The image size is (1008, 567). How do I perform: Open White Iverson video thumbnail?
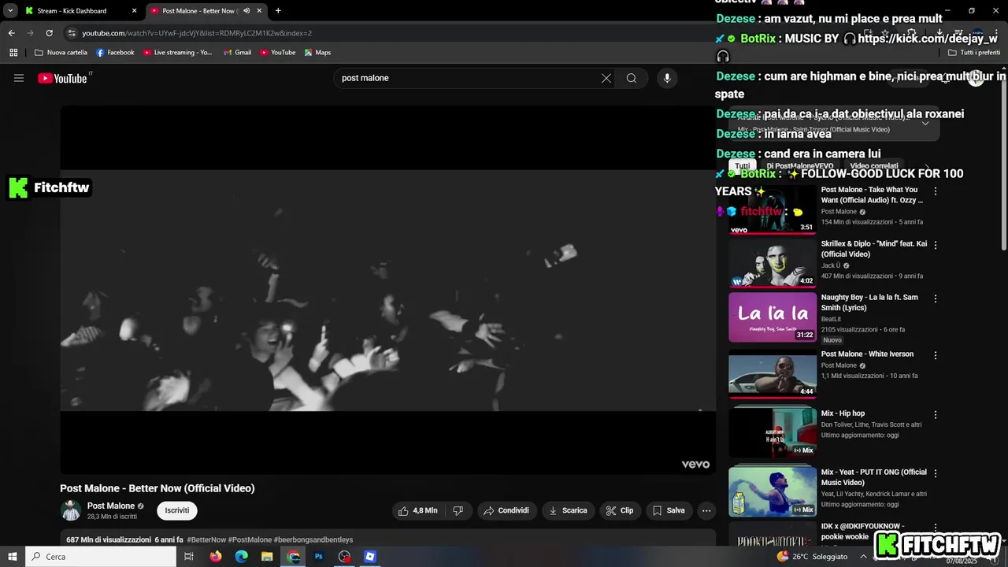point(773,374)
